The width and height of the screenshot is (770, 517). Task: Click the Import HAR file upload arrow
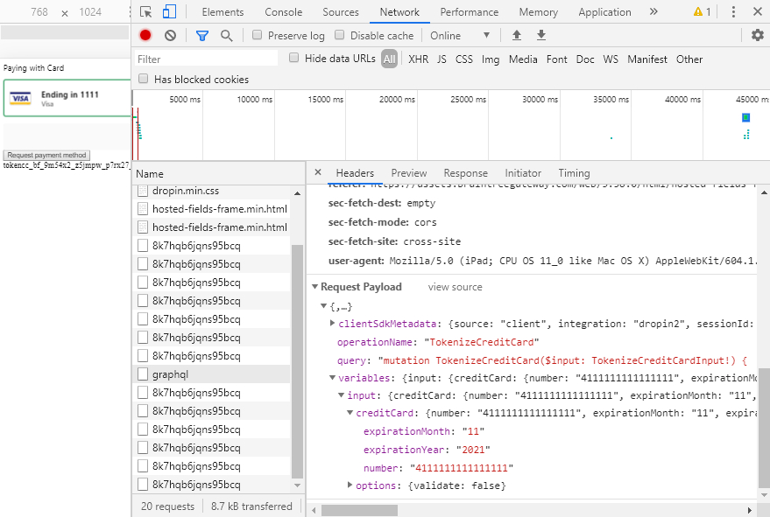pos(517,36)
